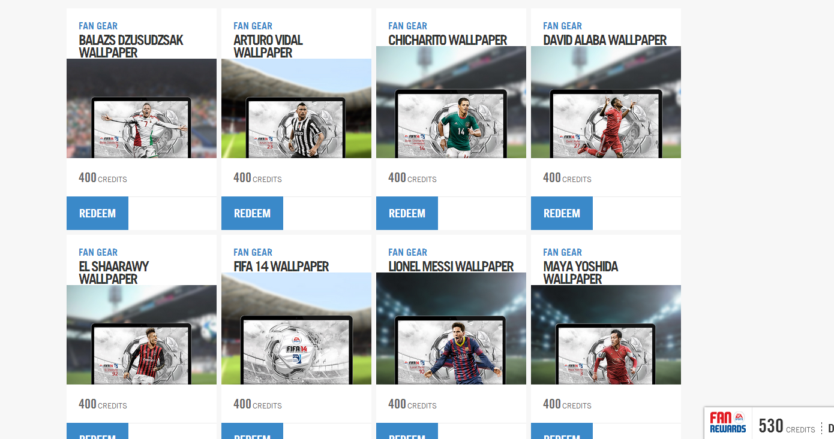View the David Alaba wallpaper image
834x439 pixels.
tap(606, 102)
